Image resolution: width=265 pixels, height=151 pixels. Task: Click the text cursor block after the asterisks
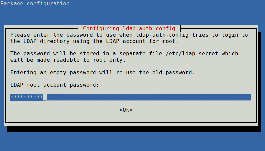(45, 97)
